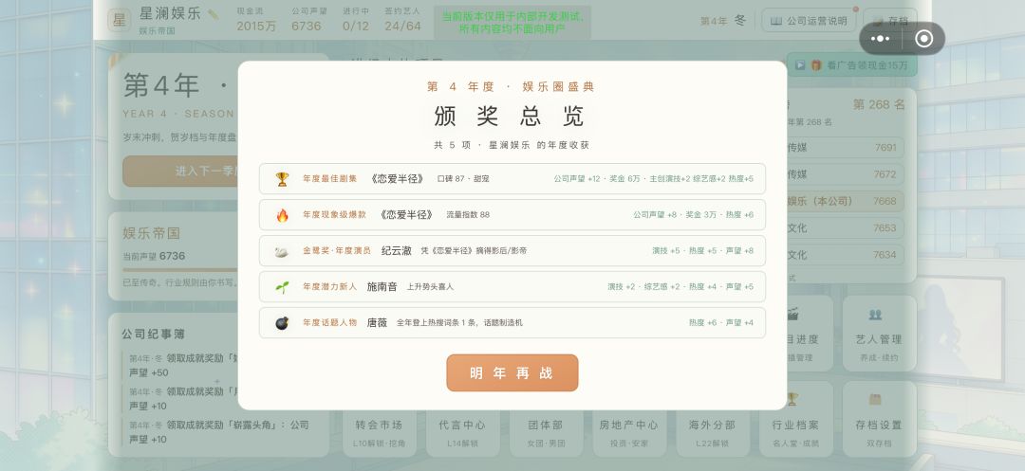Viewport: 1025px width, 471px height.
Task: Click ranking score 7691
Action: click(x=885, y=148)
